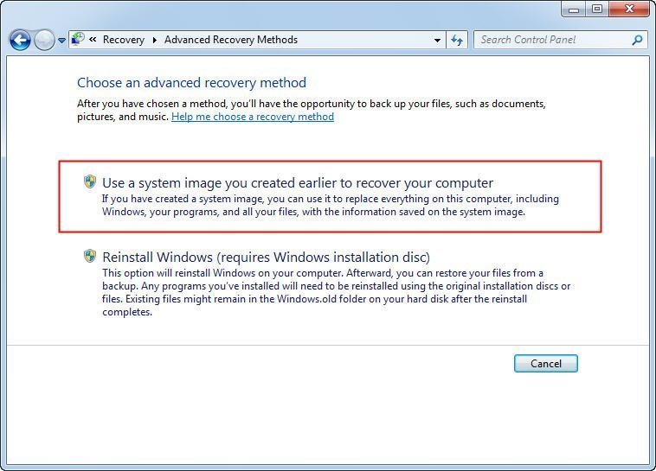Click the shield icon beside Reinstall Windows

pos(90,257)
